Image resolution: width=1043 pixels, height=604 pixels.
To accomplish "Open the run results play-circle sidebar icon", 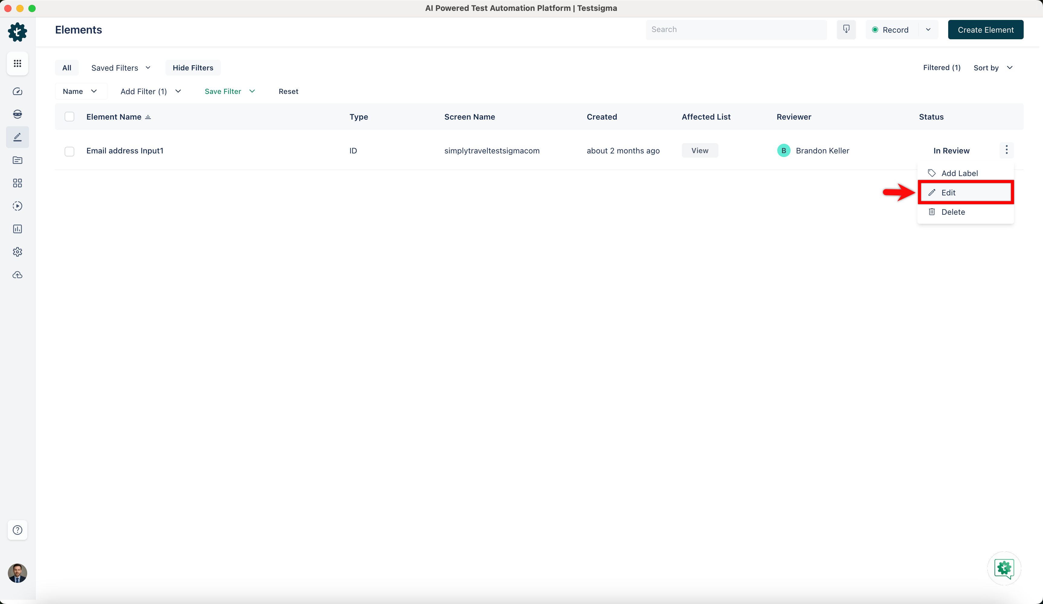I will (x=18, y=206).
